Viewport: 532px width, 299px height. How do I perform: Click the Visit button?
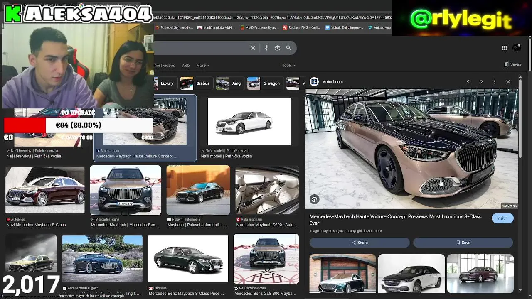point(502,218)
